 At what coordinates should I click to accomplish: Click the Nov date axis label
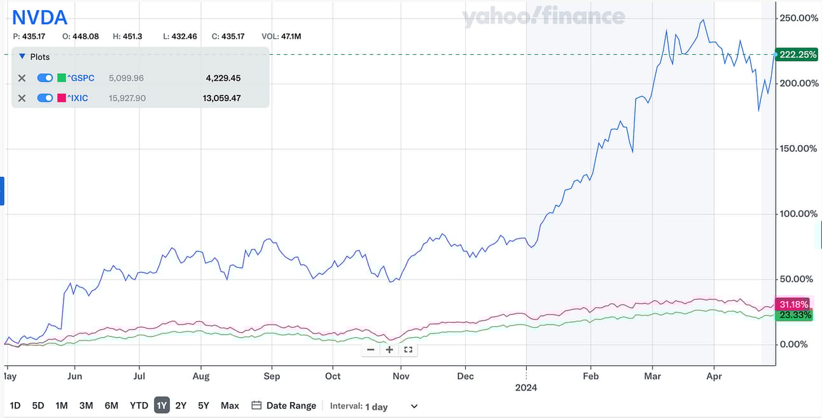[400, 376]
